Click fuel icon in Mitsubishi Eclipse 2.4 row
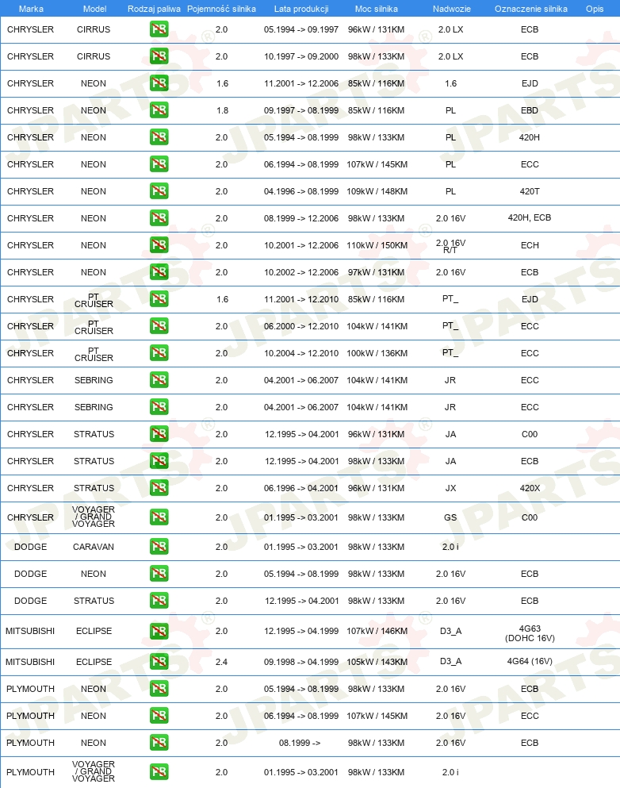The image size is (620, 788). coord(159,662)
